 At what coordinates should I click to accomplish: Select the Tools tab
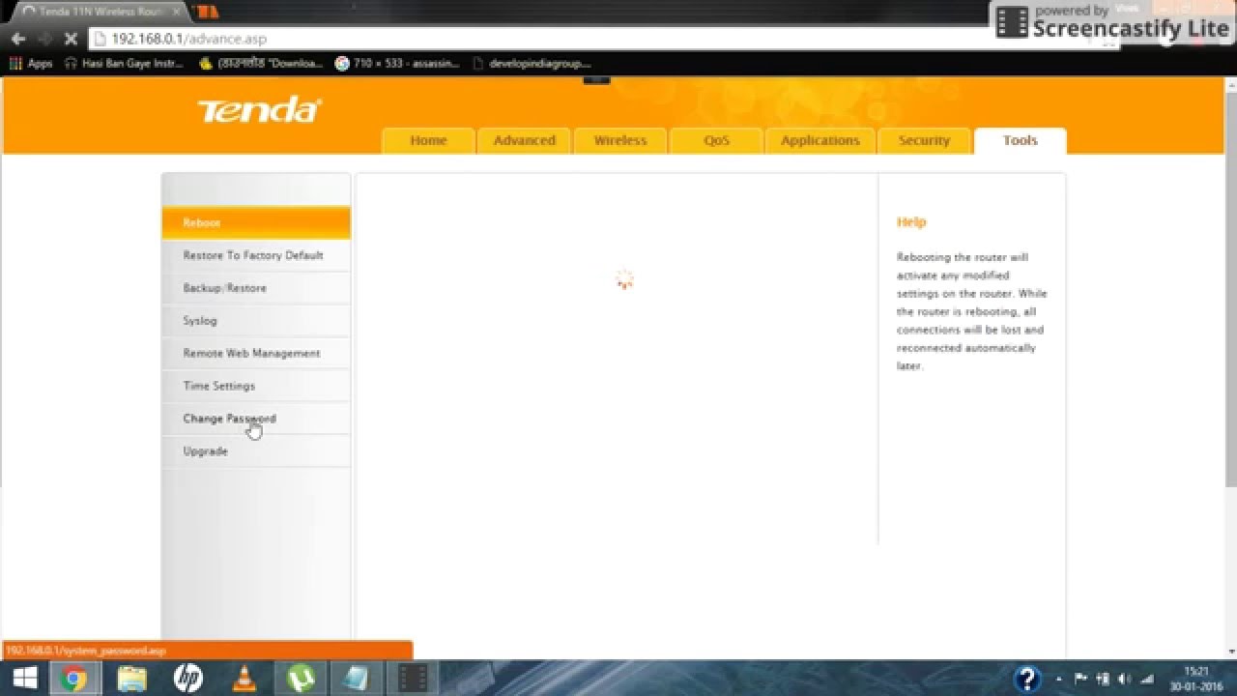pyautogui.click(x=1020, y=141)
